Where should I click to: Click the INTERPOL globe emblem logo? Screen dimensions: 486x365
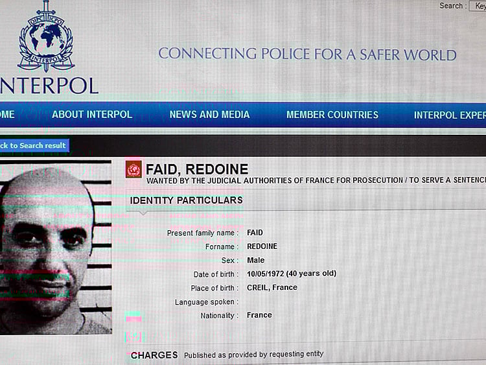(46, 38)
